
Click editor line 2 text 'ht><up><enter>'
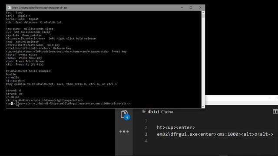click(x=175, y=127)
